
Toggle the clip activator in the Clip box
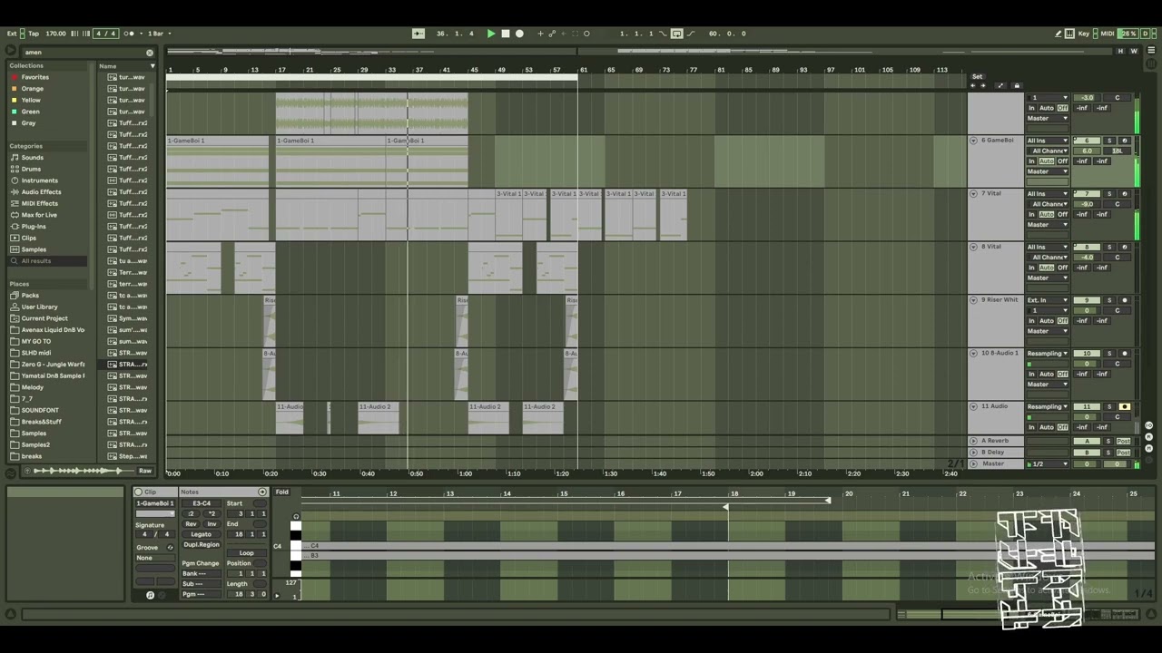coord(139,492)
